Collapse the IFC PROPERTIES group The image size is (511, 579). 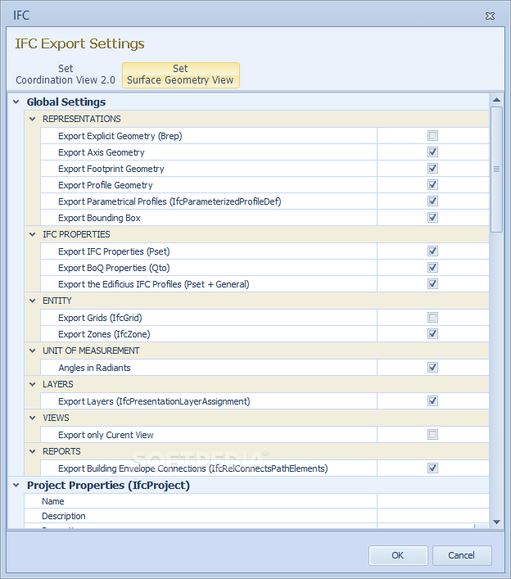32,235
